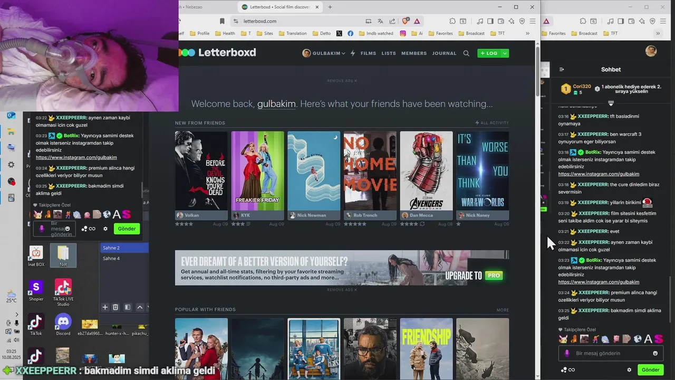Open the Avengers Endgame poster

point(426,171)
